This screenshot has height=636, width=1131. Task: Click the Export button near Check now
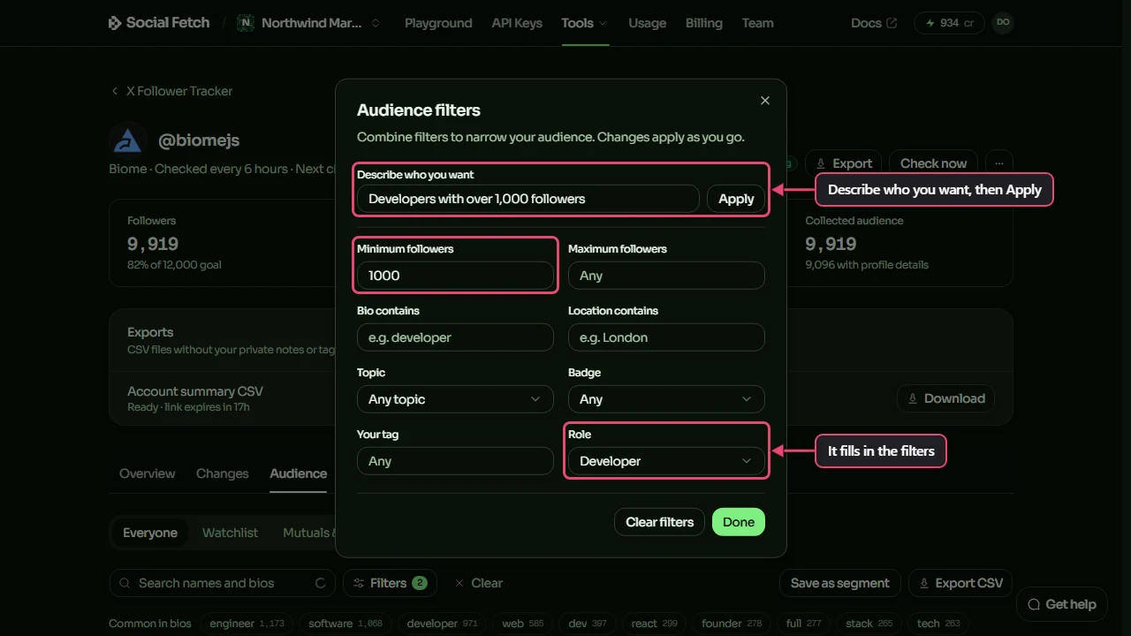pos(843,163)
